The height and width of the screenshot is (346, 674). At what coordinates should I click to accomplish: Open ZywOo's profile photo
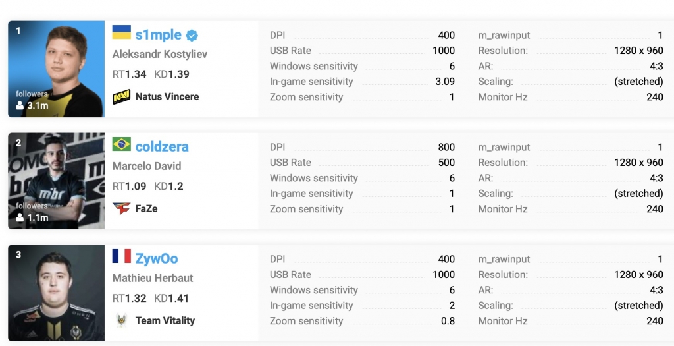[56, 293]
